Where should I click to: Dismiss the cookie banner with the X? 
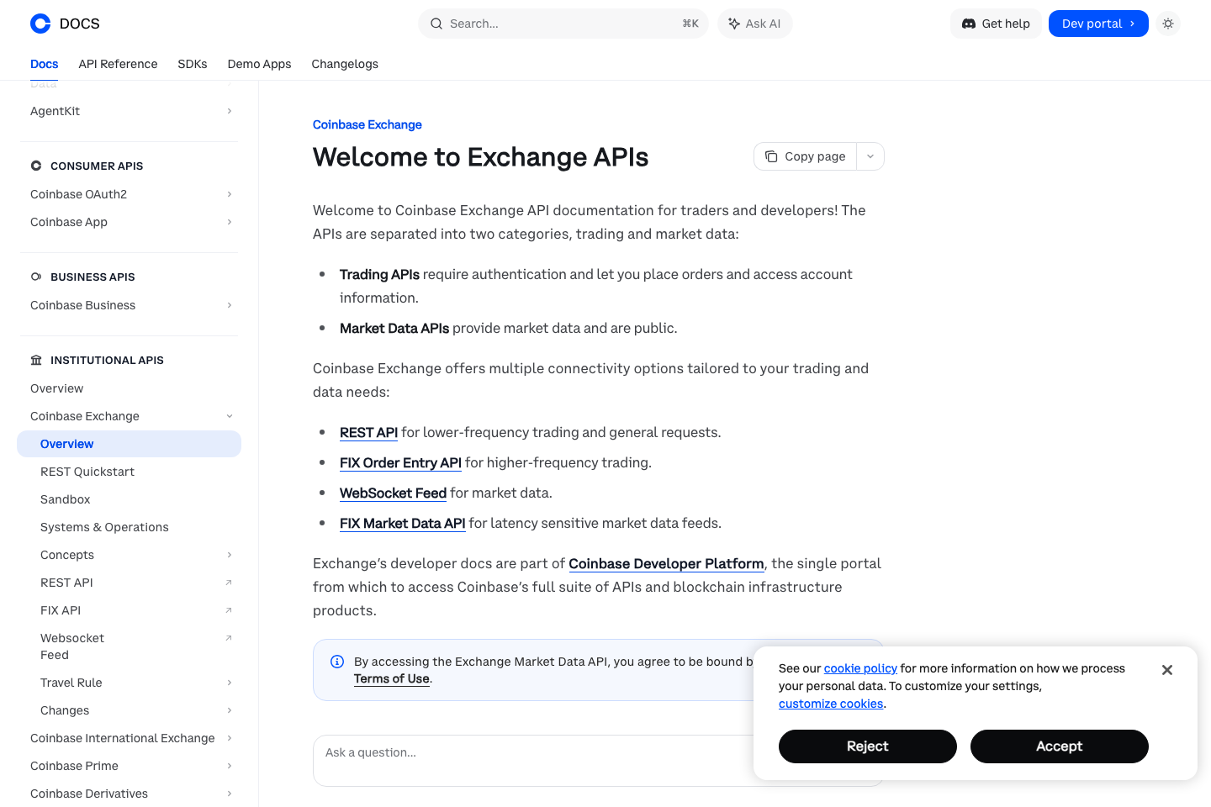point(1167,670)
